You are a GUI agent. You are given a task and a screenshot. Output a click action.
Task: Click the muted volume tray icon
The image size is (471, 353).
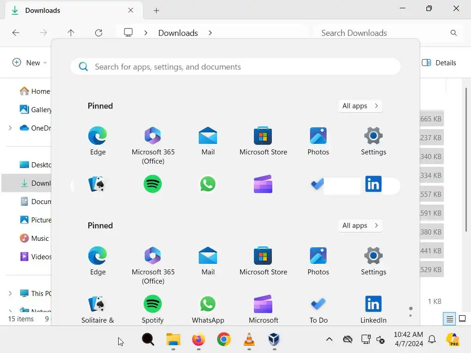click(x=380, y=340)
